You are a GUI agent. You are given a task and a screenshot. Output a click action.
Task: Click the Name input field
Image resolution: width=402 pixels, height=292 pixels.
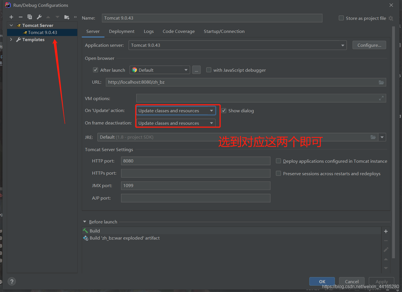click(x=212, y=18)
